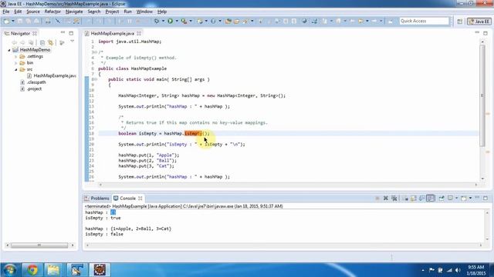Image resolution: width=494 pixels, height=277 pixels.
Task: Open the Source menu
Action: [33, 12]
